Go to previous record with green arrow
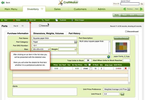The width and height of the screenshot is (145, 100). [x=124, y=9]
